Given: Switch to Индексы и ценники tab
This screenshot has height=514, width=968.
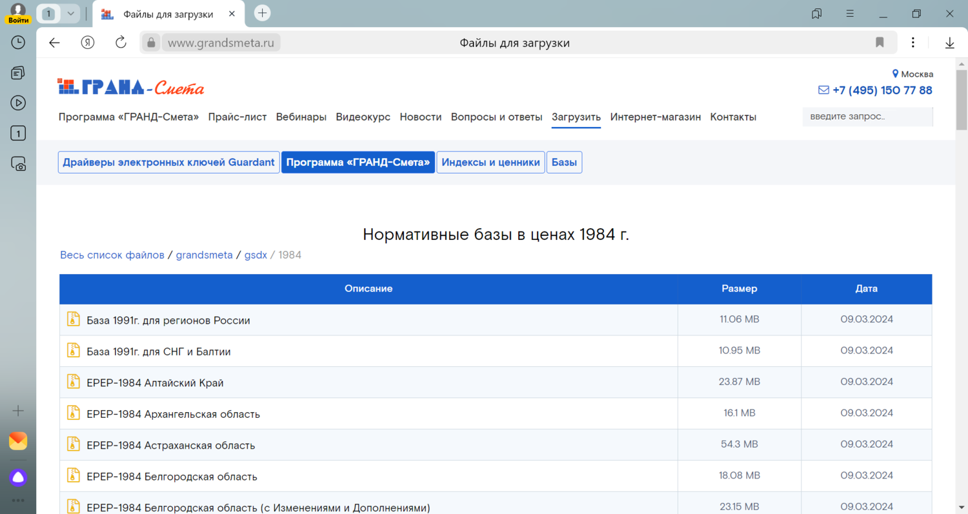Looking at the screenshot, I should (490, 163).
